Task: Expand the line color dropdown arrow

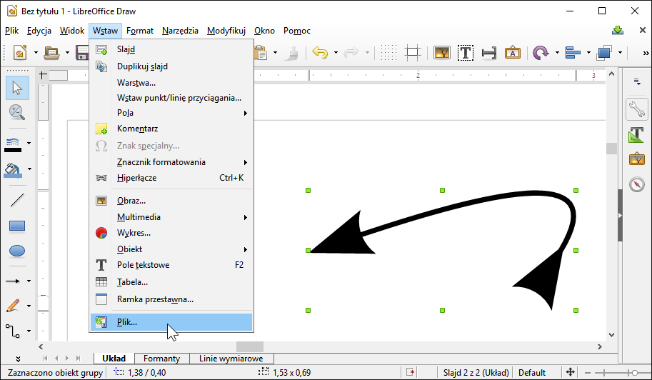Action: [x=29, y=144]
